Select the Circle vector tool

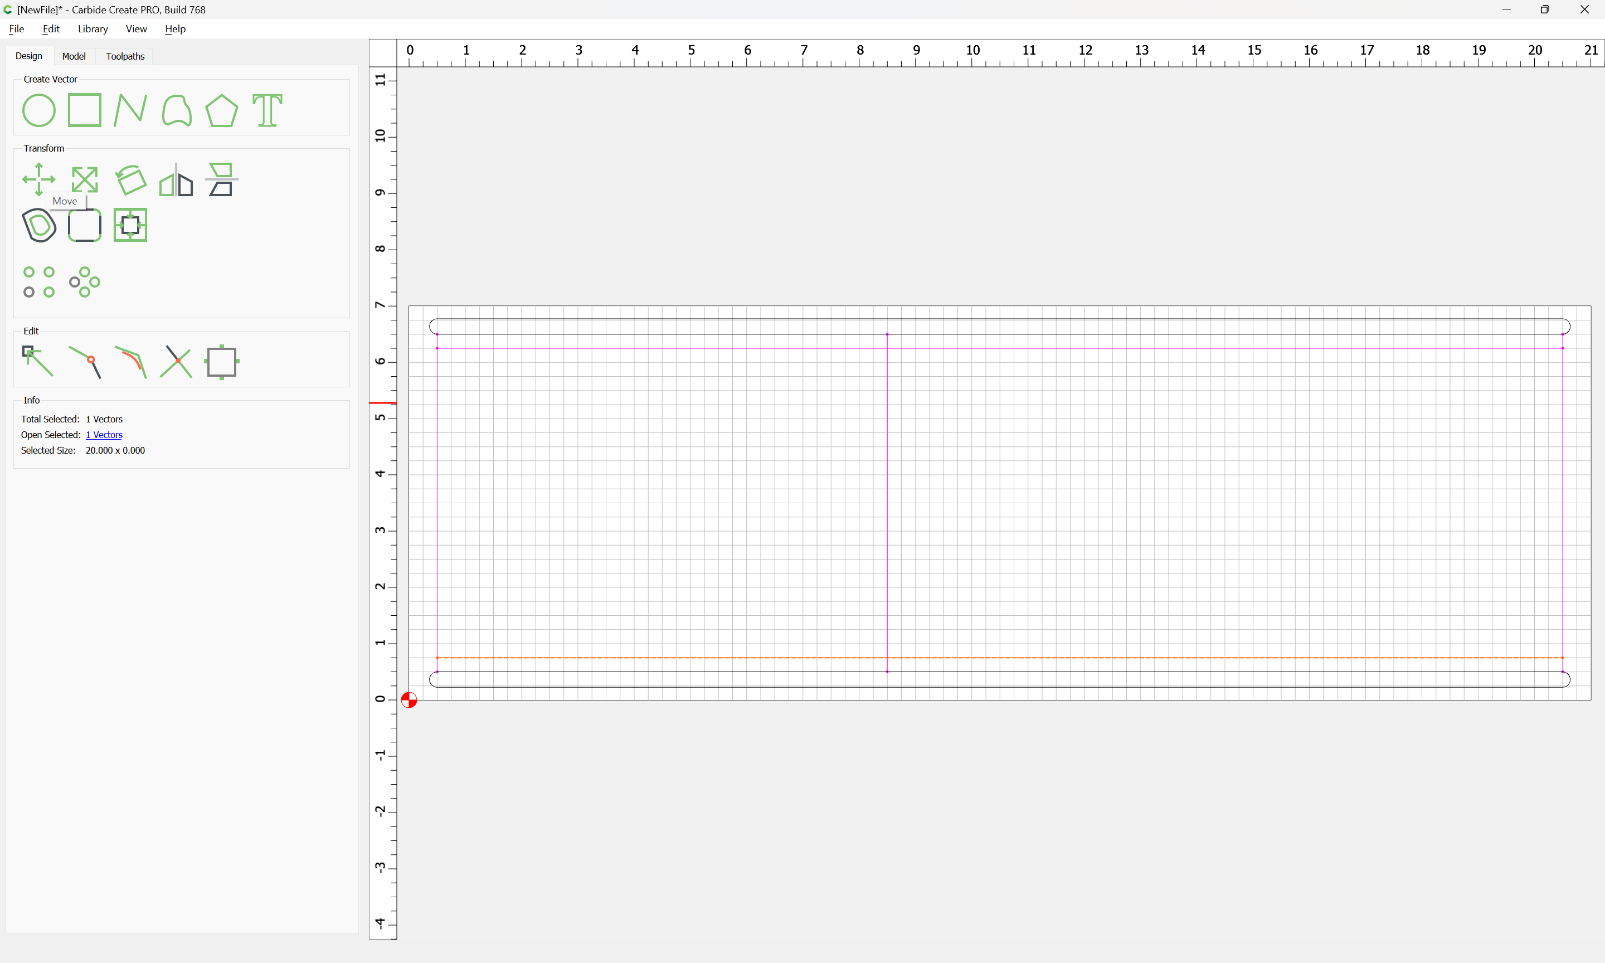(39, 110)
